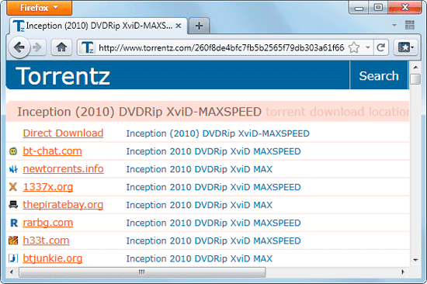Click the vertical scrollbar down arrow
Screen dimensions: 427x284
pyautogui.click(x=415, y=260)
